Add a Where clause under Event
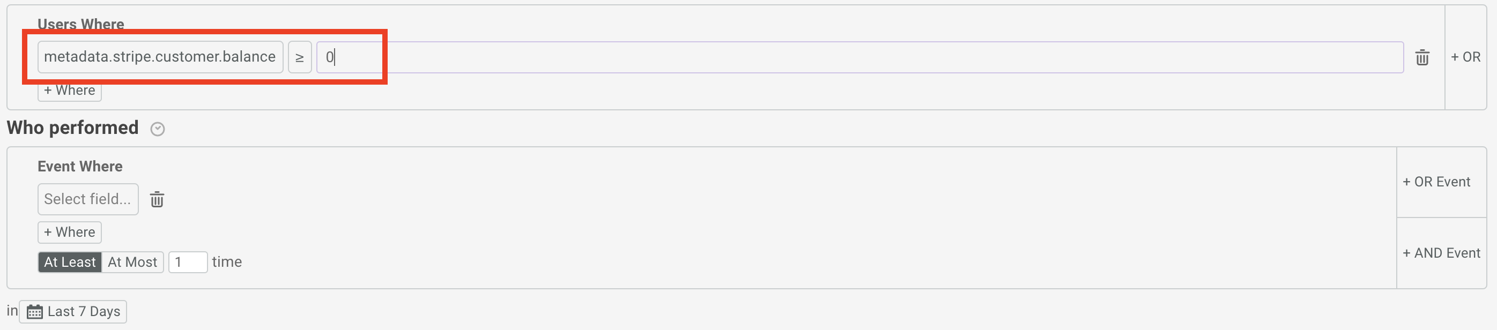Screen dimensions: 1497x330 coord(70,232)
